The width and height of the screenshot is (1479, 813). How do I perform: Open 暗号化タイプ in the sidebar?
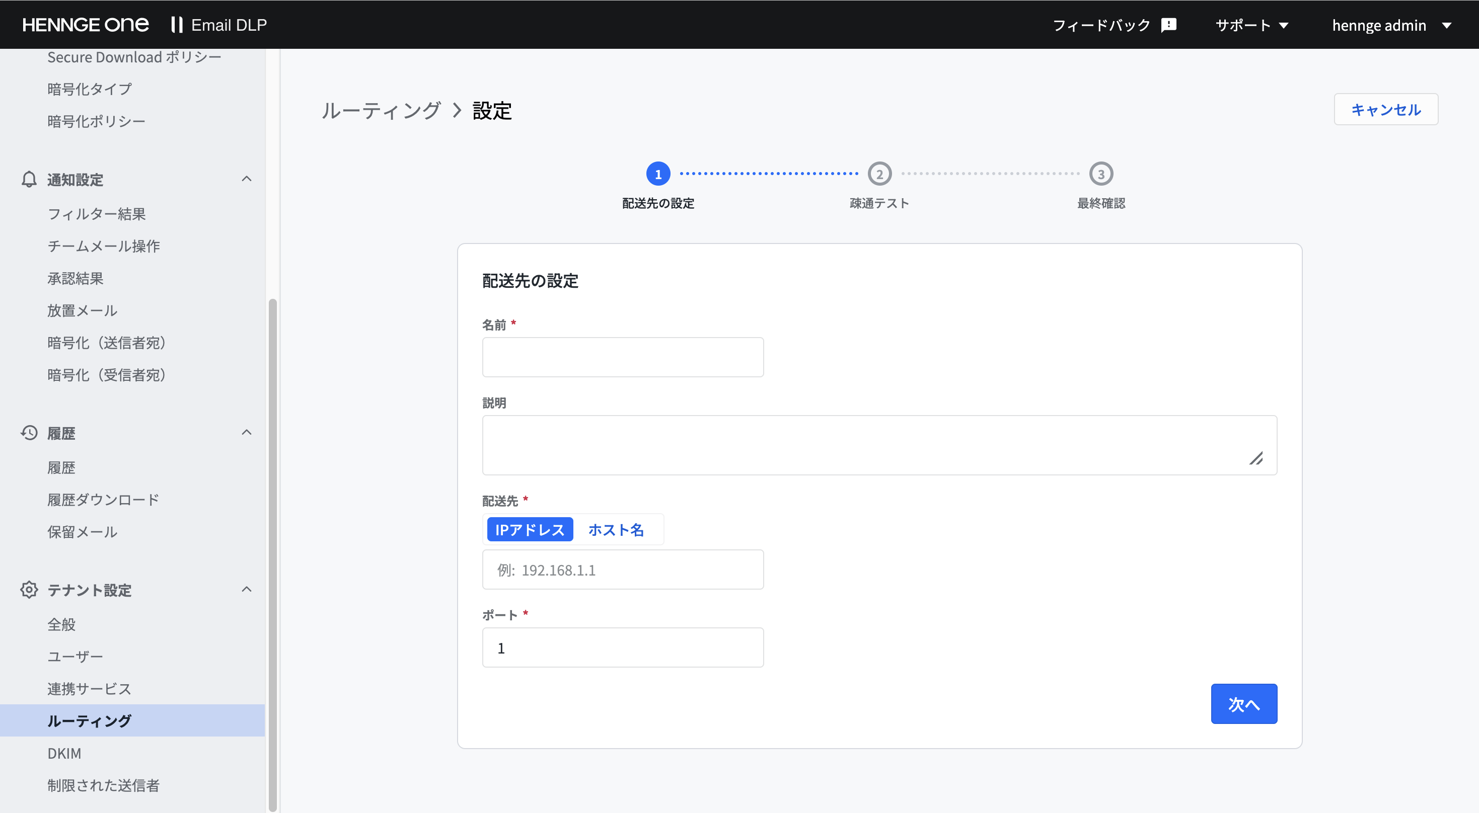click(90, 89)
